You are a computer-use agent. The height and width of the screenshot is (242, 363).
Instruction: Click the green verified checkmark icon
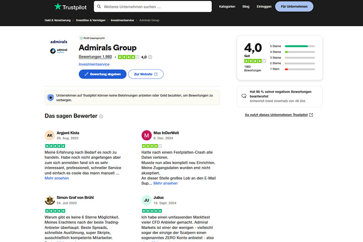pos(81,38)
